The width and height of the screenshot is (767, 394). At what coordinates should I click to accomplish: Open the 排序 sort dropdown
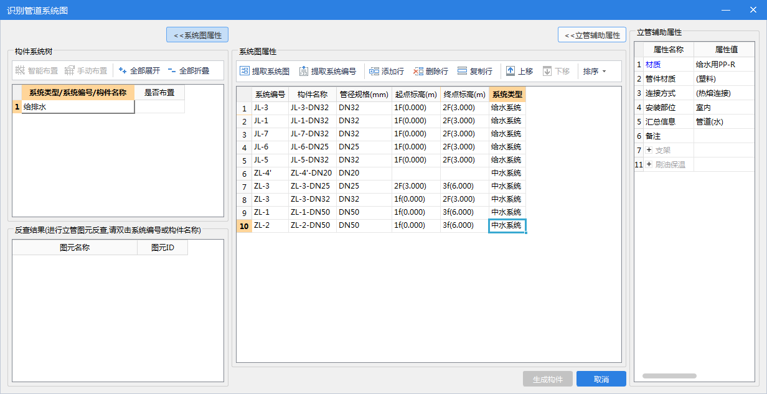(594, 72)
